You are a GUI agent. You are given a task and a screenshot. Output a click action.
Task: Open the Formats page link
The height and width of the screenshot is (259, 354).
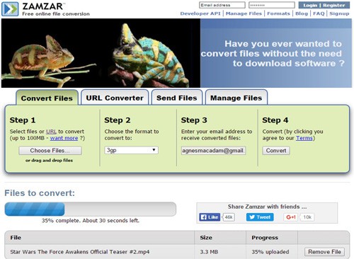coord(278,13)
